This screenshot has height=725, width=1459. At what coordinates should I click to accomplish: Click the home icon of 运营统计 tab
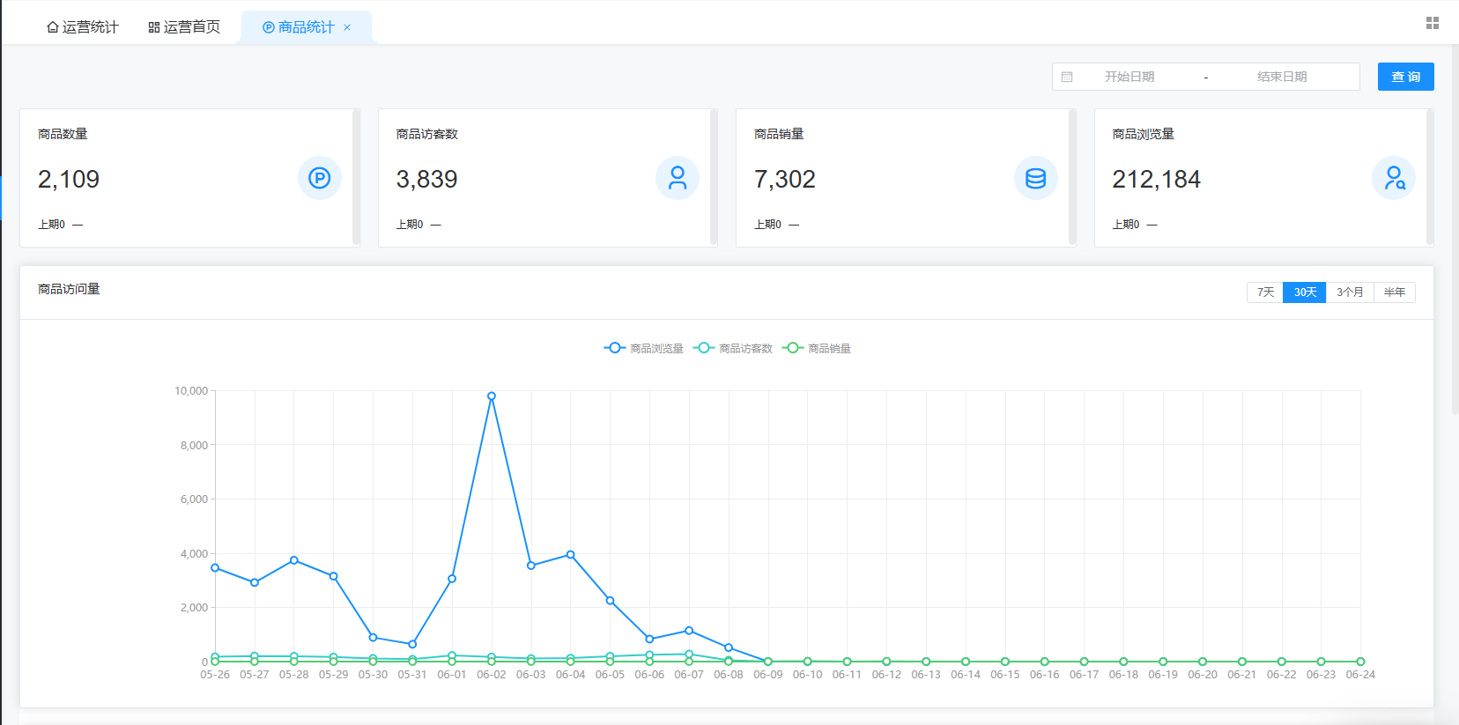53,27
